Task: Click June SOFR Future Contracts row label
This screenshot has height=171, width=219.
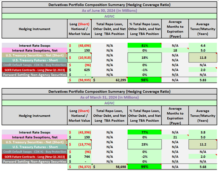Action: pos(35,70)
